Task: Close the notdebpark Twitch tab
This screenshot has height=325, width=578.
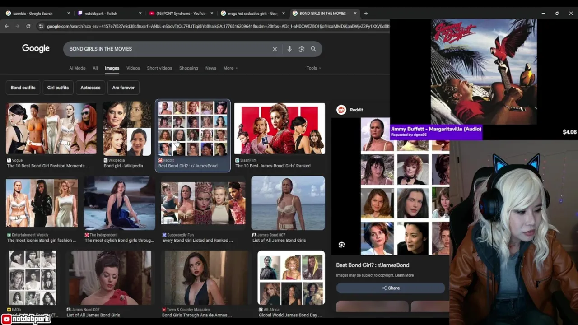Action: 140,14
